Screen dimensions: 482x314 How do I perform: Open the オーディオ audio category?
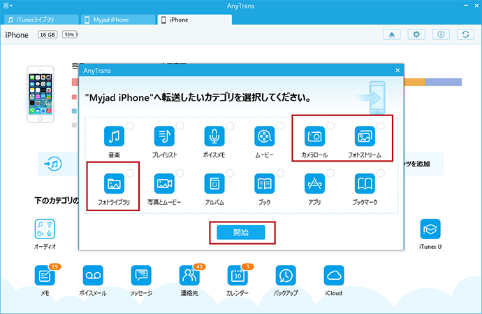tap(45, 229)
